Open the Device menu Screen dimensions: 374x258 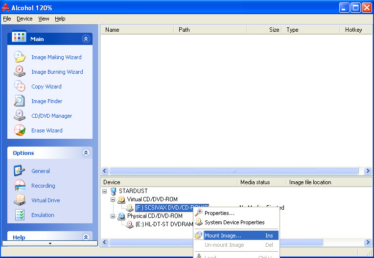click(x=24, y=19)
